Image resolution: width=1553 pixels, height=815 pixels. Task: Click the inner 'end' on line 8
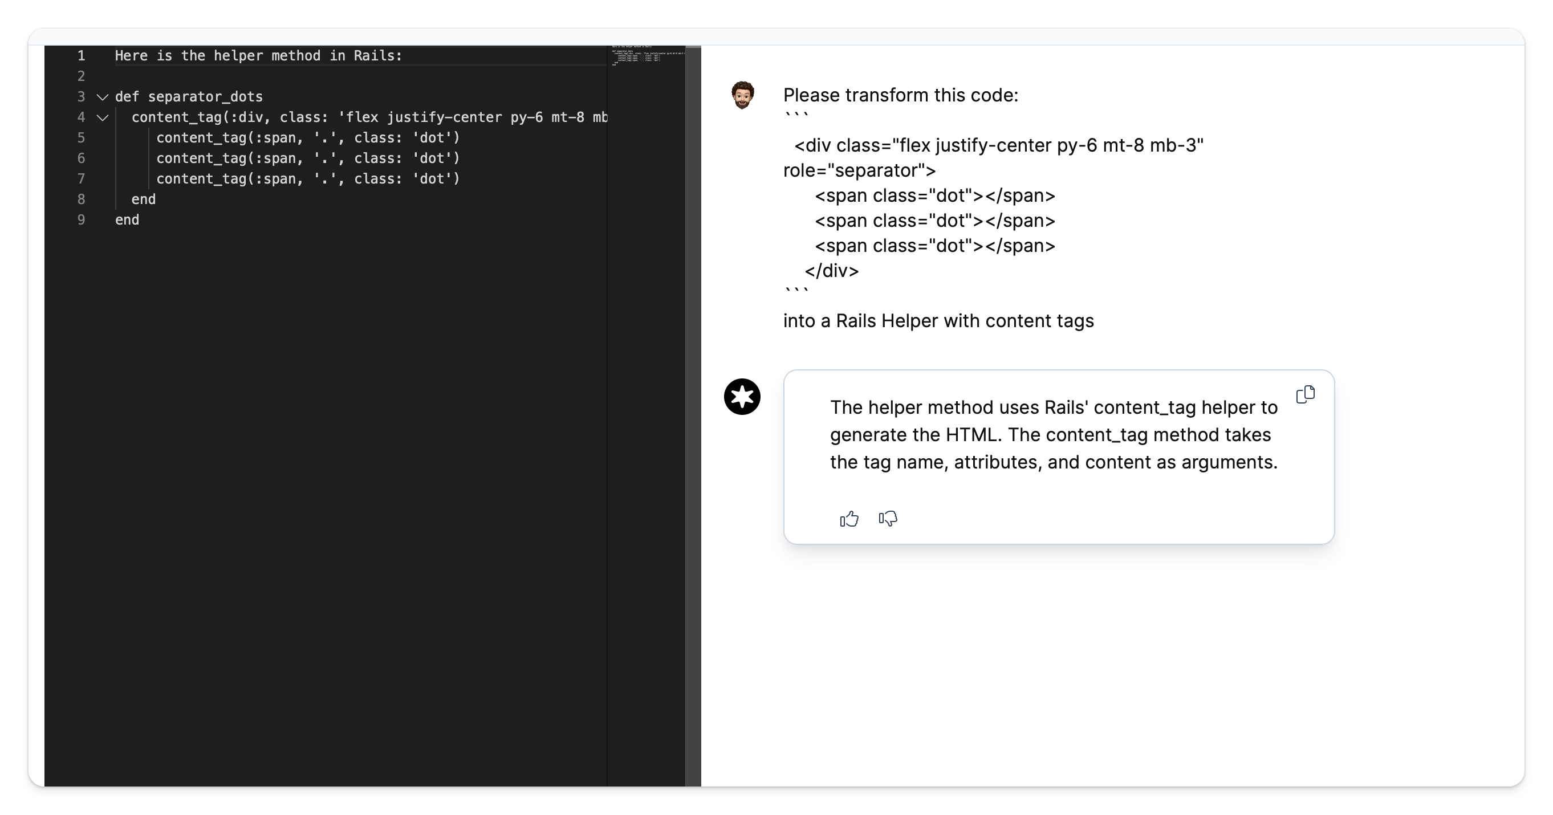click(x=144, y=199)
